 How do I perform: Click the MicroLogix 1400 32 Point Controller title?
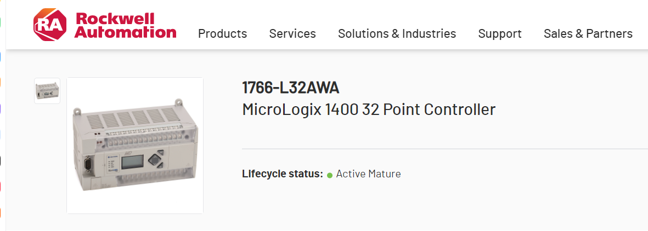point(369,109)
